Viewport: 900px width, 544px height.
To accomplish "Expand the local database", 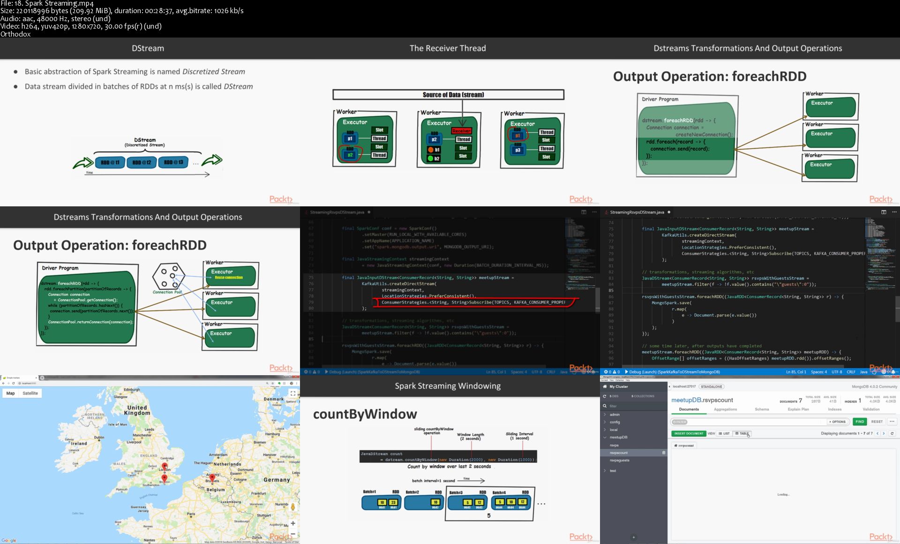I will click(x=605, y=430).
